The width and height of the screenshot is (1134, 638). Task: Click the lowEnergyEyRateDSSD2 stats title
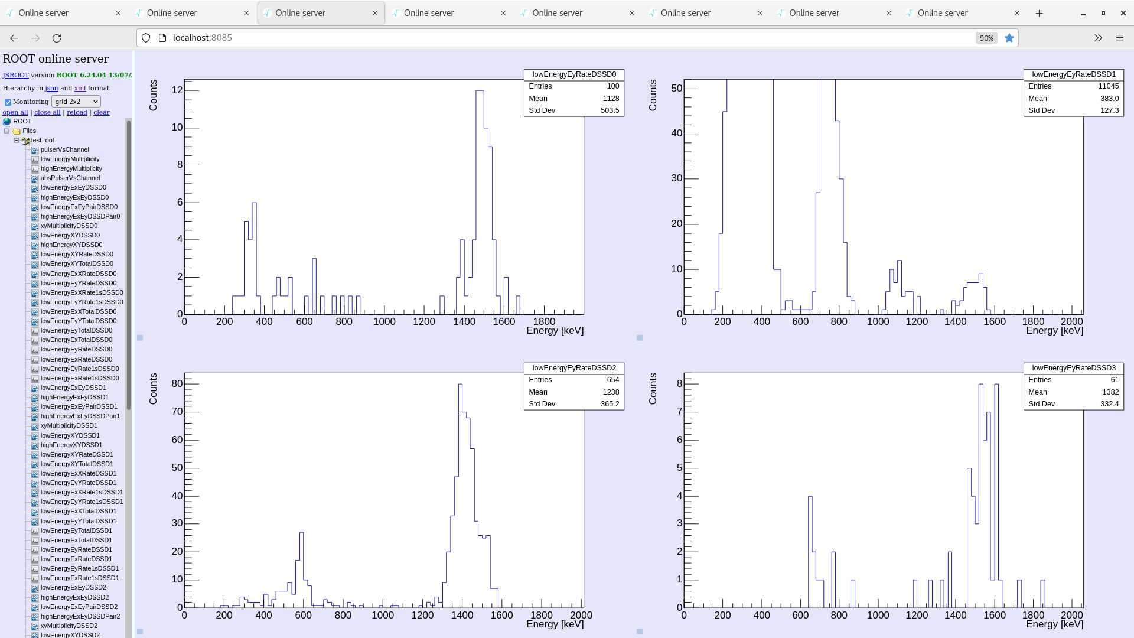[x=574, y=368]
